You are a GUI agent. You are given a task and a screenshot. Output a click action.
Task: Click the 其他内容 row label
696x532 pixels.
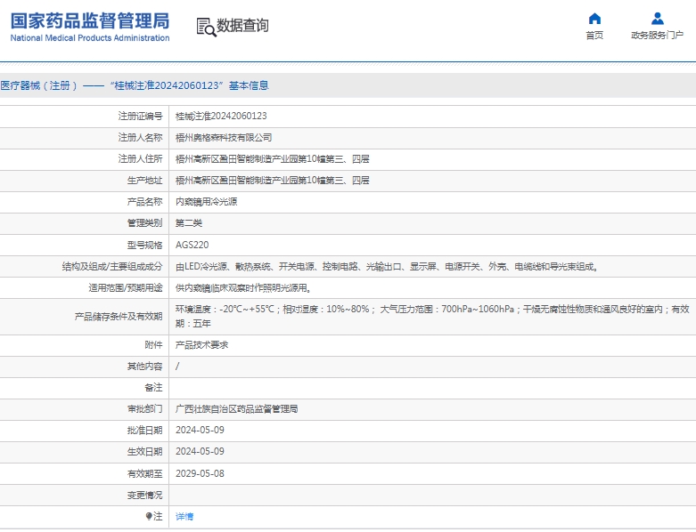click(144, 367)
